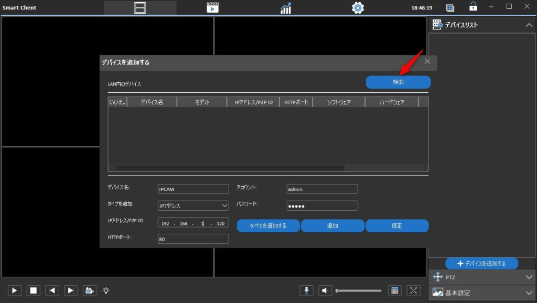Viewport: 537px width, 303px height.
Task: Mute the speaker audio
Action: [325, 290]
